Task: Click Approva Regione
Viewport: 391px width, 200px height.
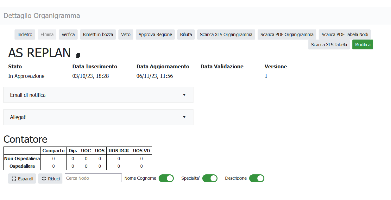Action: pos(155,34)
